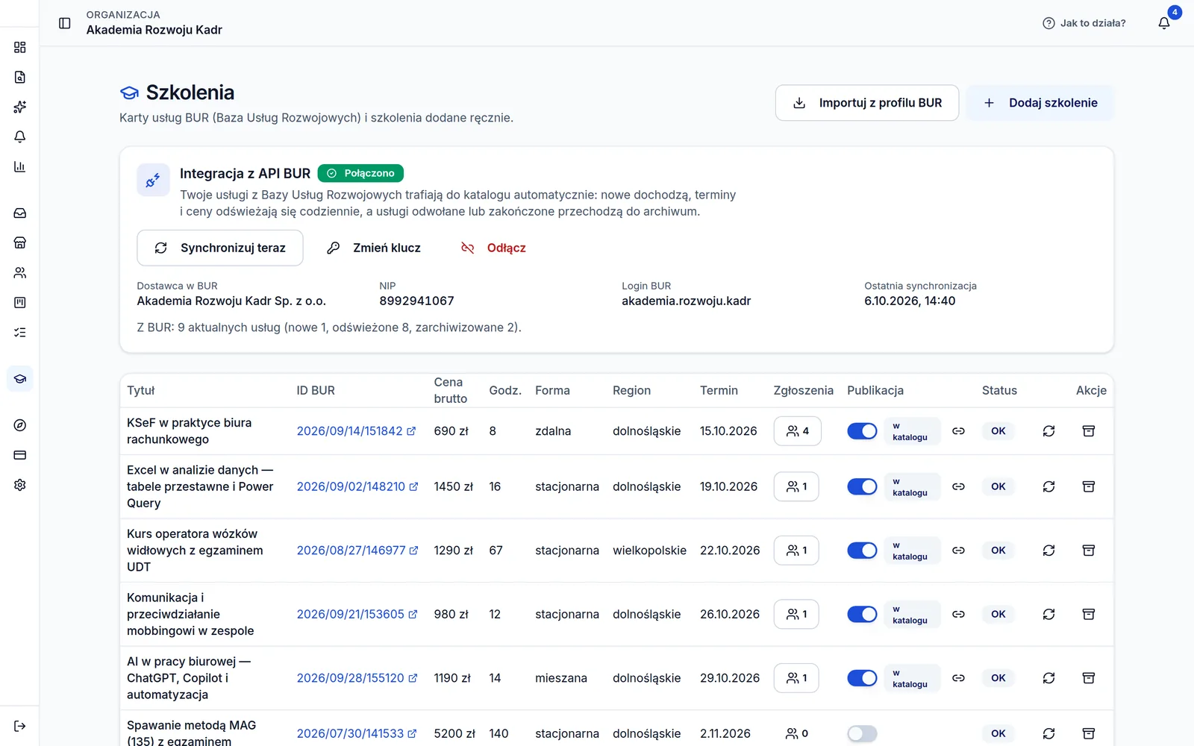This screenshot has width=1194, height=746.
Task: Open zgłoszenia count for Excel w analizie danych
Action: 796,486
